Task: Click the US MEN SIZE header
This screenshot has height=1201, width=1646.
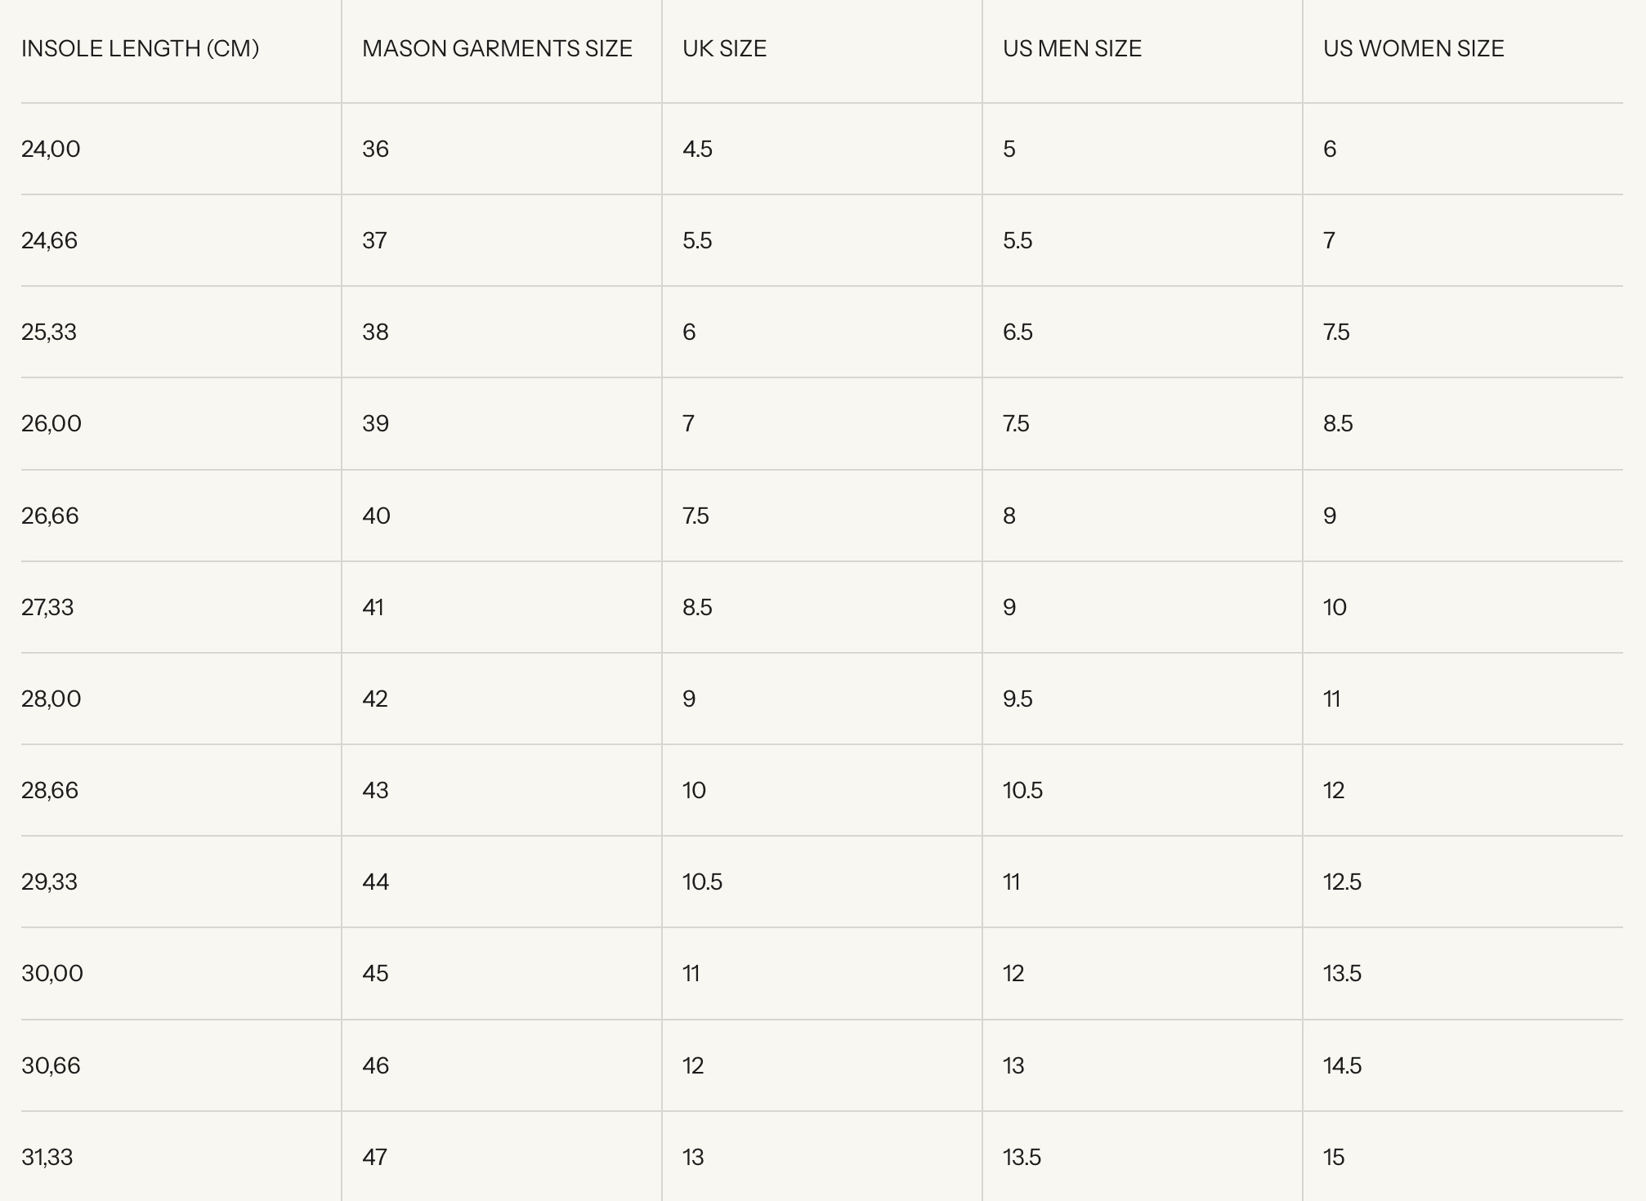Action: click(x=1071, y=49)
